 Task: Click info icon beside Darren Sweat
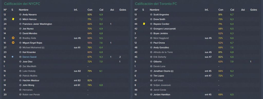click(20, 57)
